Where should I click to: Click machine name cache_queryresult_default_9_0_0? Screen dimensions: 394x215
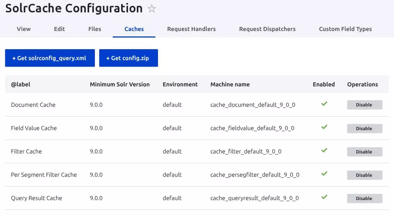click(x=255, y=198)
